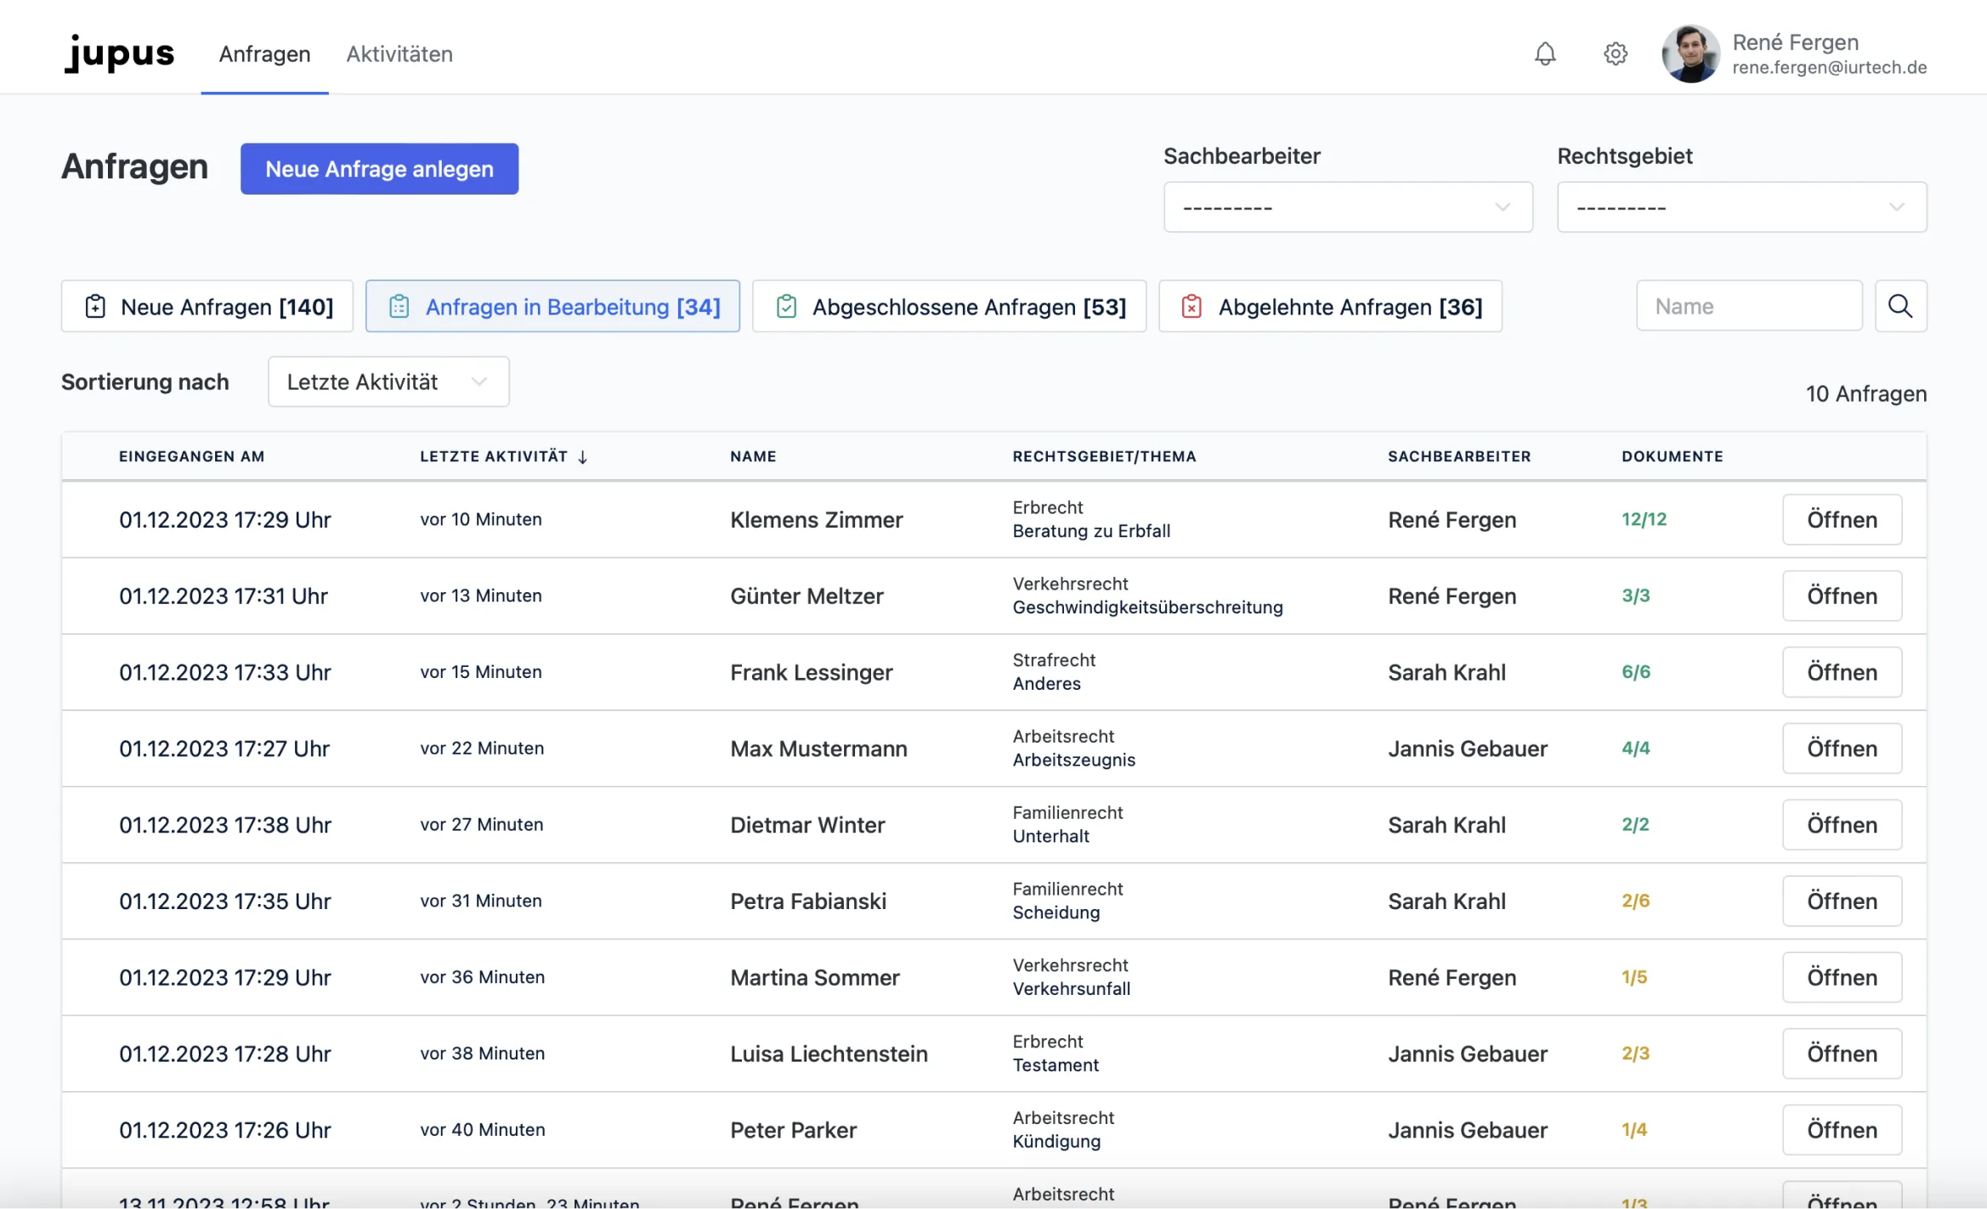Image resolution: width=1987 pixels, height=1209 pixels.
Task: Open the Dietmar Winter request with Öffnen
Action: [1841, 825]
